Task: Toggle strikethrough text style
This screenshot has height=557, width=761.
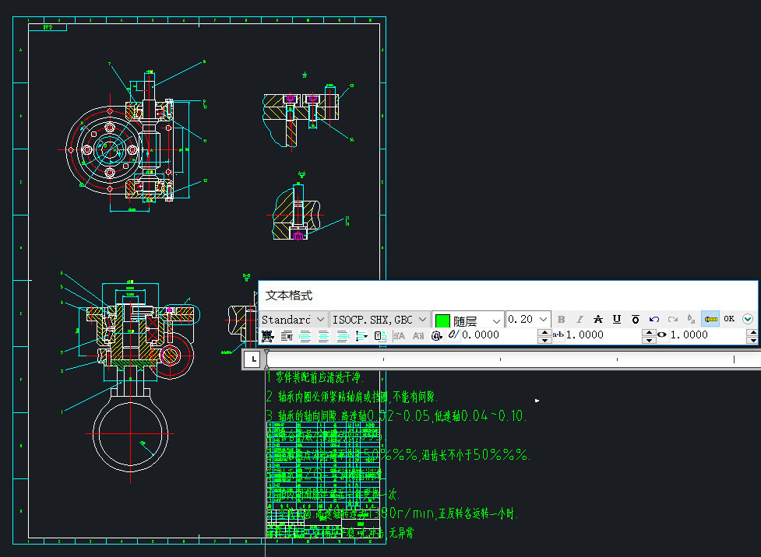Action: tap(598, 320)
